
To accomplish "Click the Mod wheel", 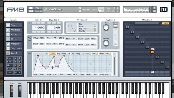I will (20, 91).
